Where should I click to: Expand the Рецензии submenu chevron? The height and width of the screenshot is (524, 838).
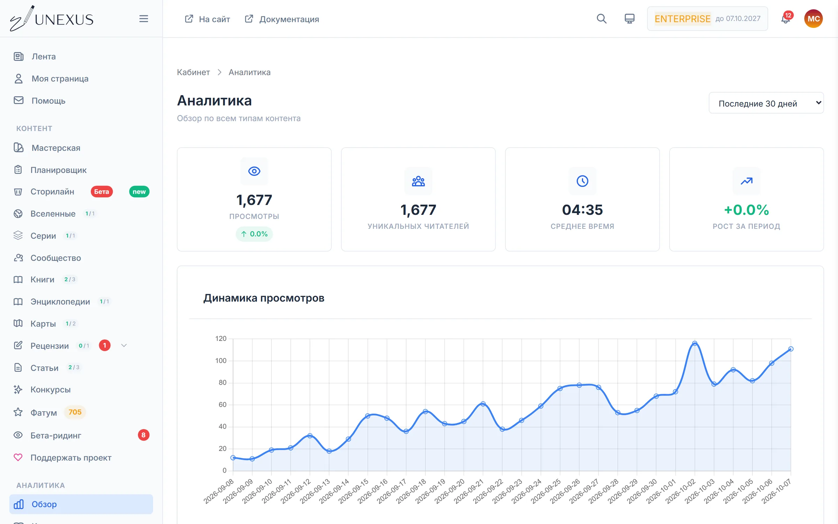coord(124,345)
